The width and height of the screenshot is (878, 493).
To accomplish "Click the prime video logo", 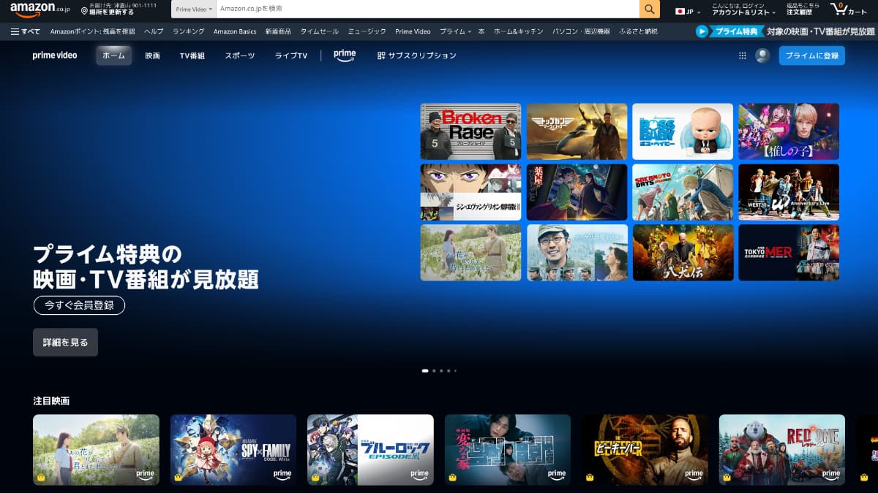I will (55, 55).
